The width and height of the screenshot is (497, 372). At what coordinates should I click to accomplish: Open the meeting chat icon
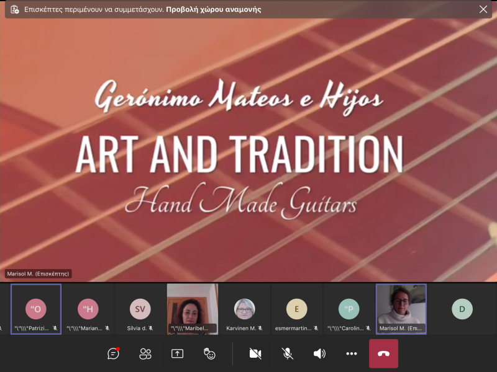click(x=113, y=353)
